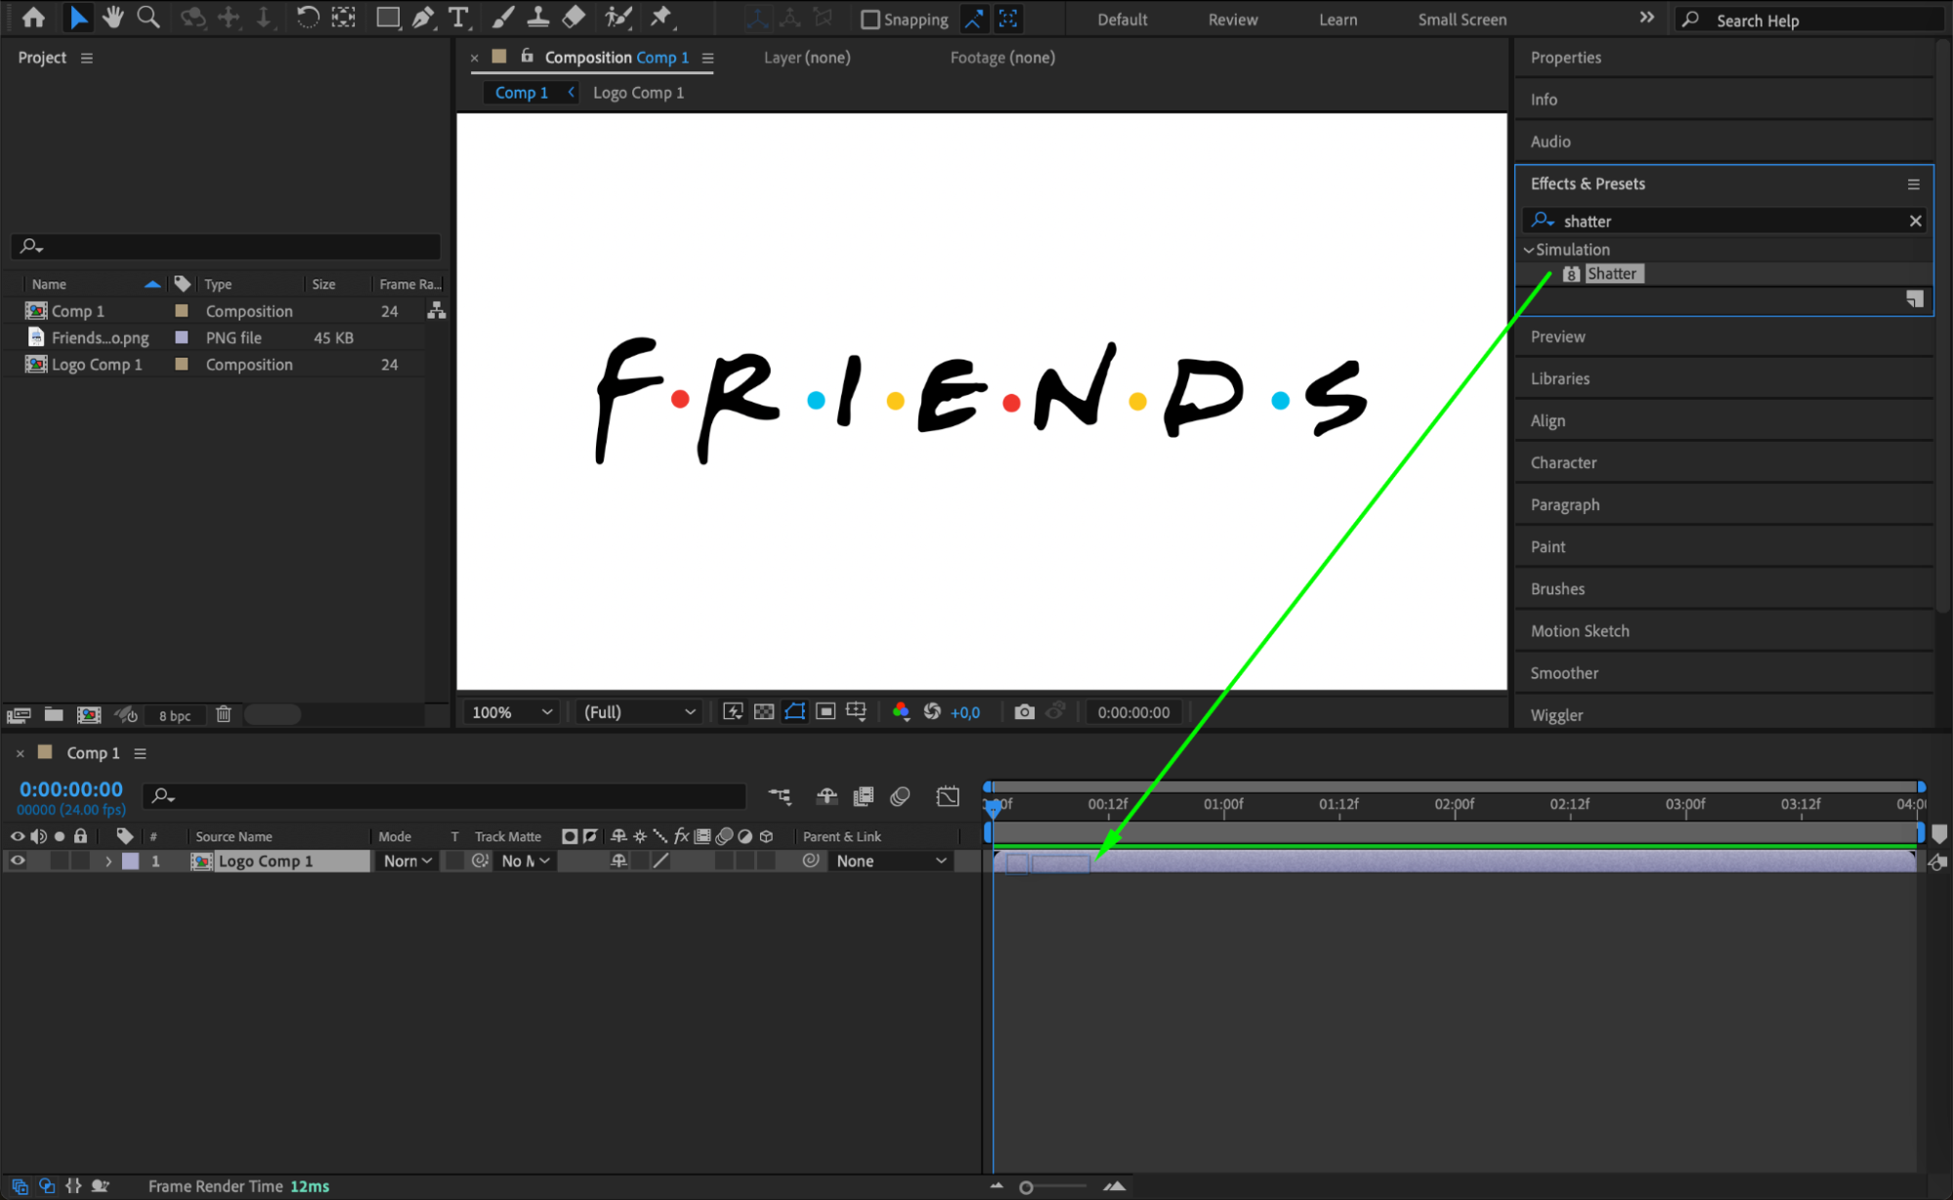This screenshot has width=1953, height=1200.
Task: Enable the Snapping checkbox
Action: tap(870, 19)
